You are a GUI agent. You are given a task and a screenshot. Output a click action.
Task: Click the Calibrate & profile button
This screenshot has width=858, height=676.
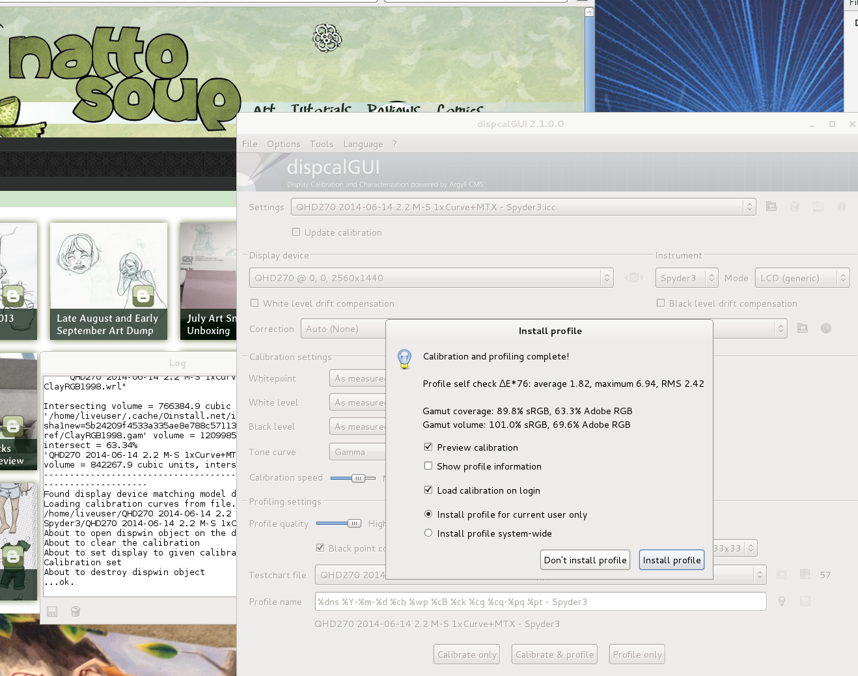(555, 655)
